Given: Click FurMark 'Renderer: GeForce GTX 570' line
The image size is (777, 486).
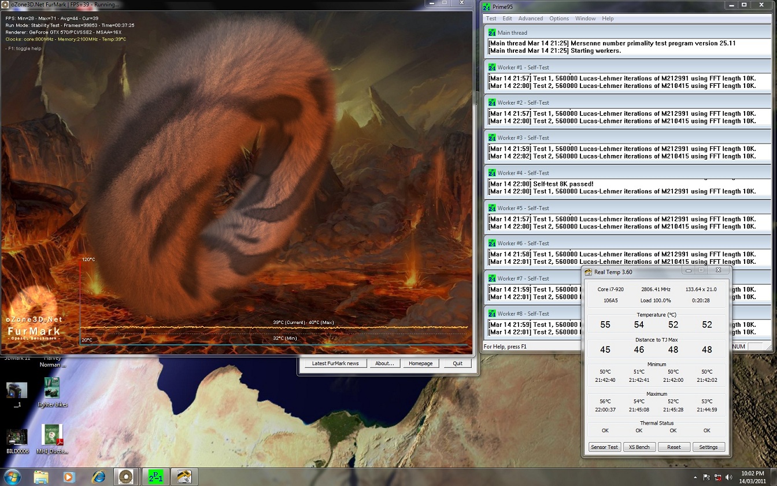Looking at the screenshot, I should click(x=63, y=32).
